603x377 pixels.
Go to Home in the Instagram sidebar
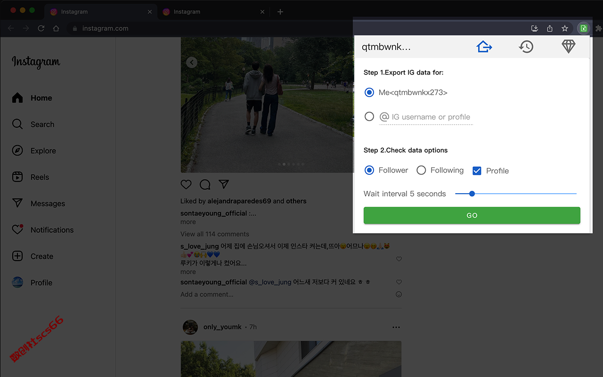pyautogui.click(x=32, y=98)
